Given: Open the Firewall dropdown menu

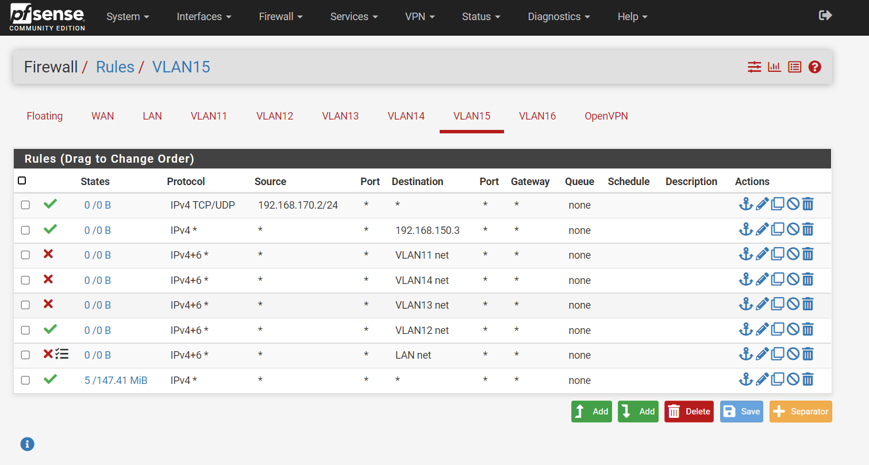Looking at the screenshot, I should (280, 17).
